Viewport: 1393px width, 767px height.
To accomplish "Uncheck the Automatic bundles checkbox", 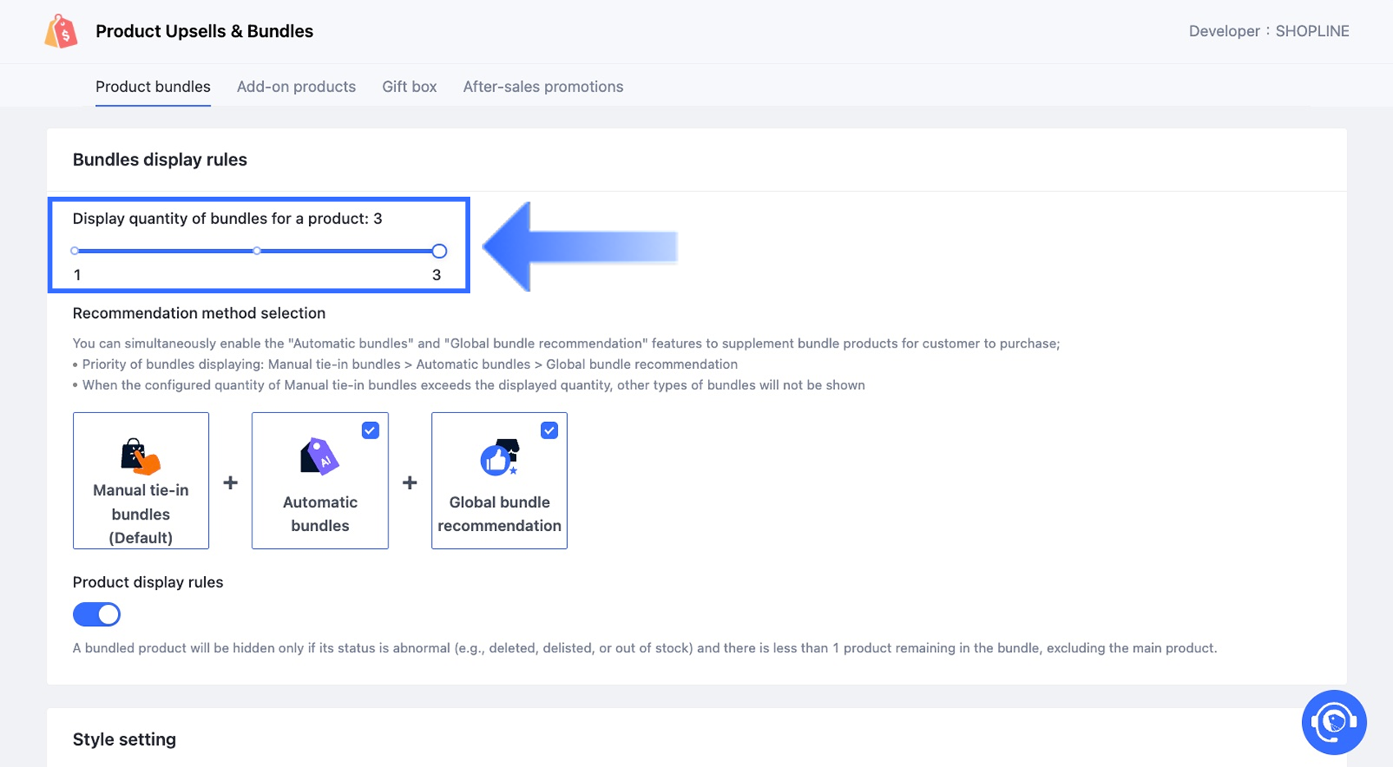I will point(370,430).
